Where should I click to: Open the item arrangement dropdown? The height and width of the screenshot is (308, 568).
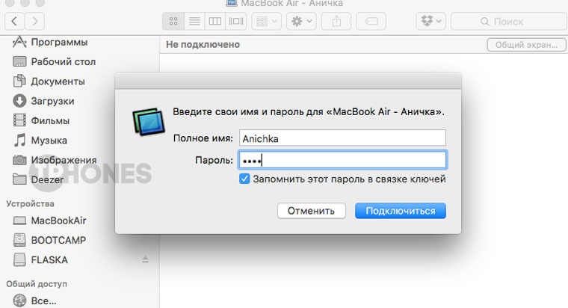coord(267,22)
